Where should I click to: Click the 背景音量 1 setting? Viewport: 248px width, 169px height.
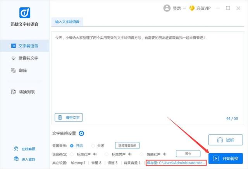click(132, 163)
